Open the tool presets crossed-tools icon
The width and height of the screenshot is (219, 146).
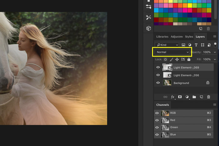pos(149,18)
